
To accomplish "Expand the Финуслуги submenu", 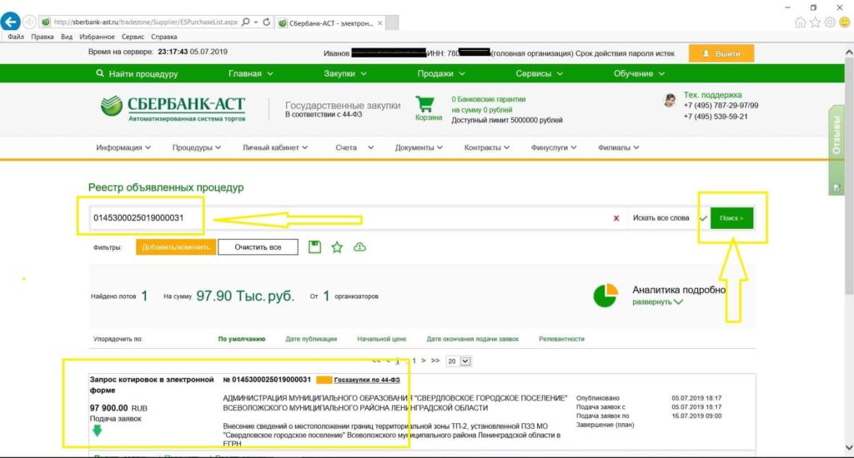I will point(554,147).
